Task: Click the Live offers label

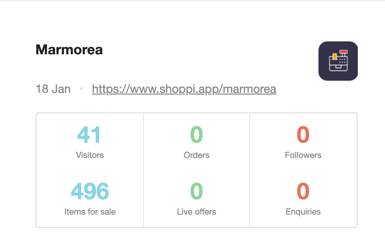Action: tap(196, 212)
